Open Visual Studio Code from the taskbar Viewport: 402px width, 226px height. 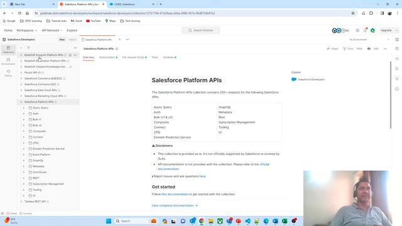(x=247, y=221)
